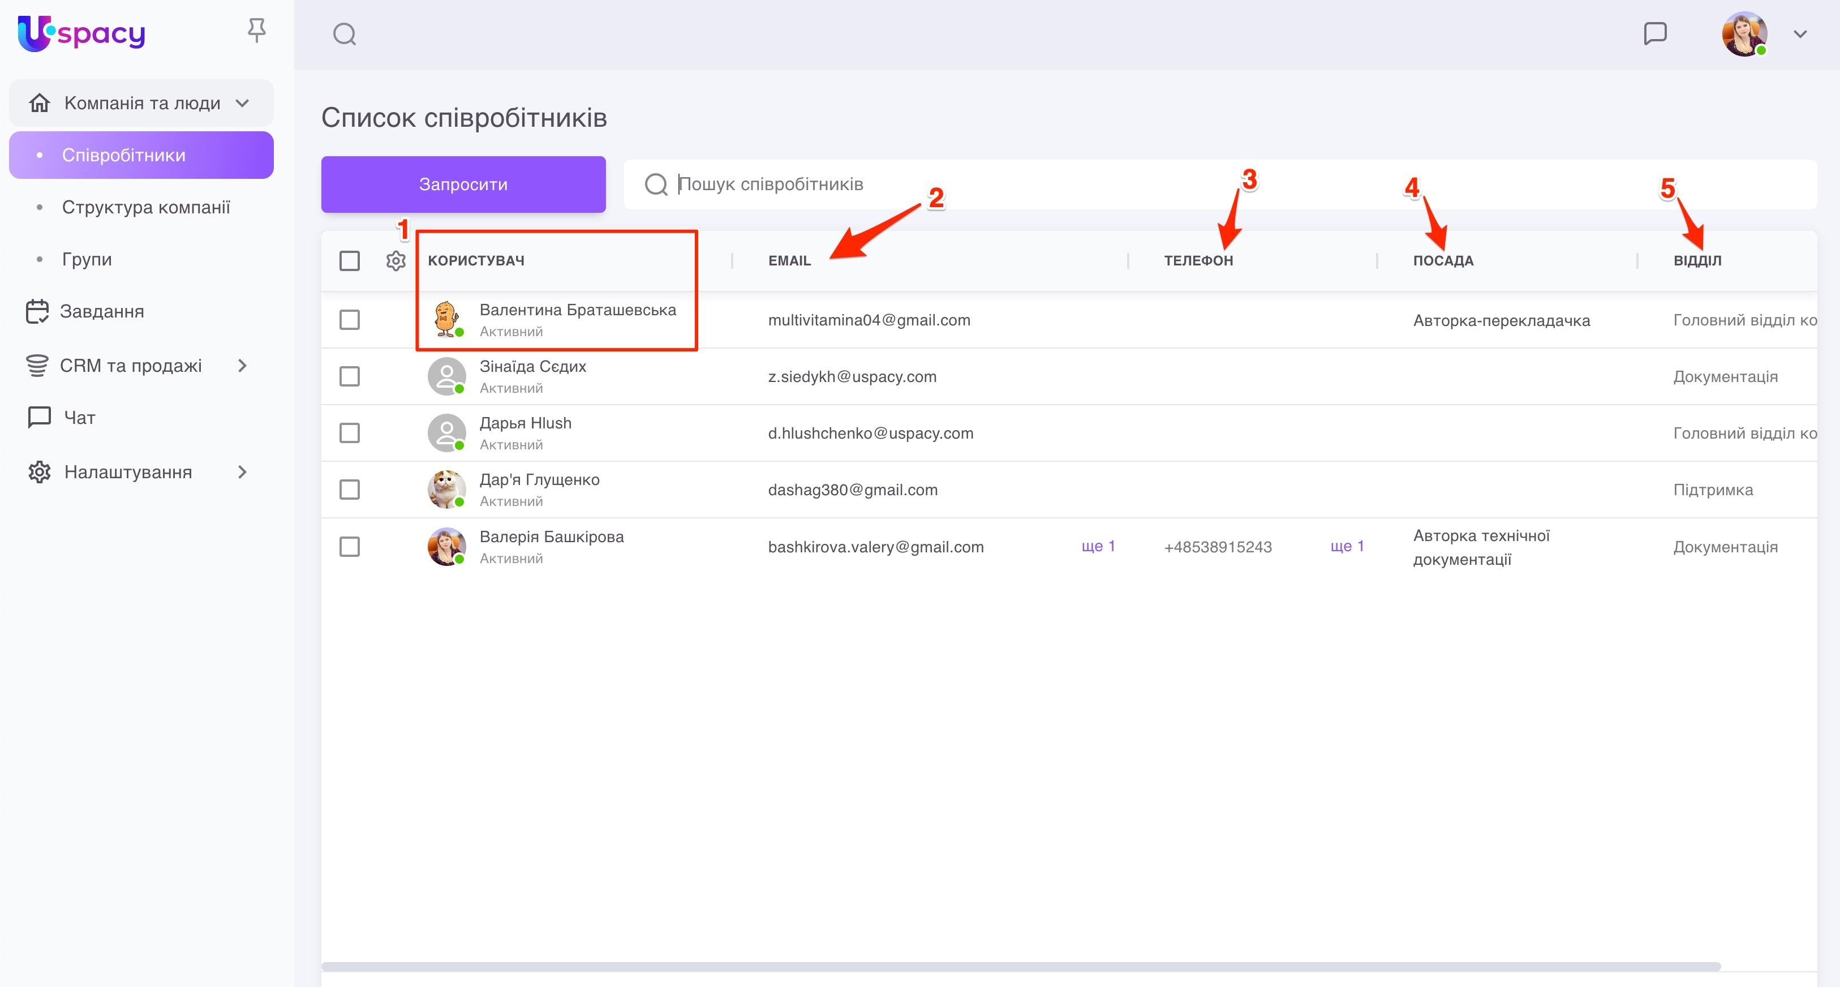Select checkbox for Валерія Башкірова

pos(349,547)
